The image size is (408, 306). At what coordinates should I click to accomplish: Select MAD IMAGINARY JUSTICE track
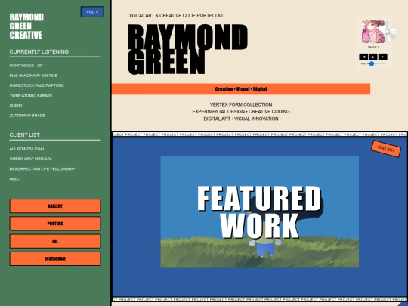coord(33,76)
